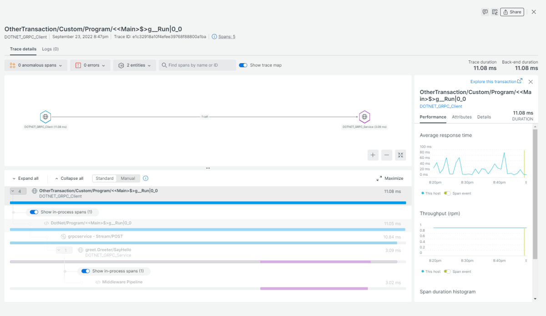Open the 2 entities dropdown
This screenshot has width=546, height=316.
134,65
